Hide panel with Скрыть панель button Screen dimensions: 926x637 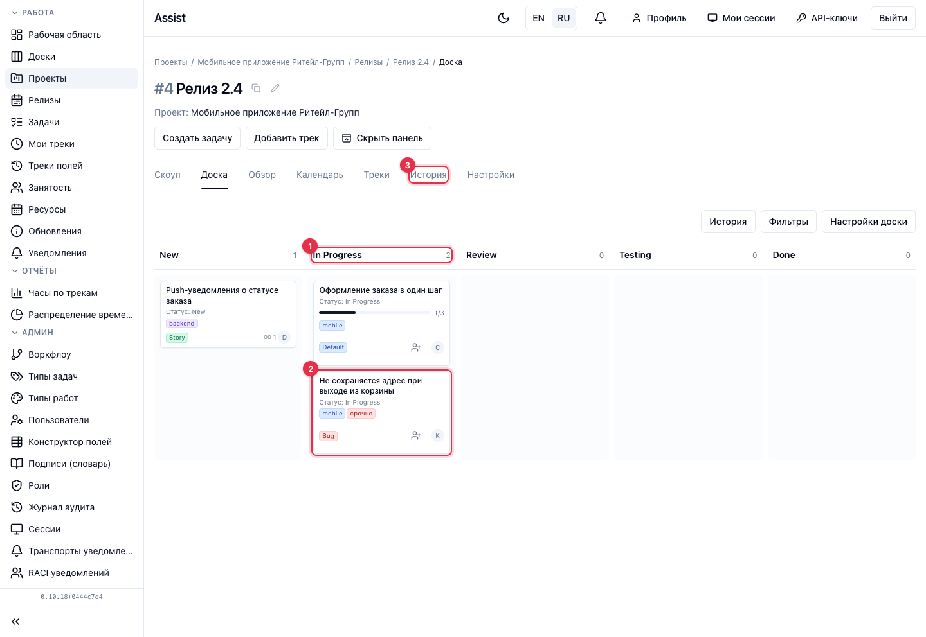click(382, 138)
